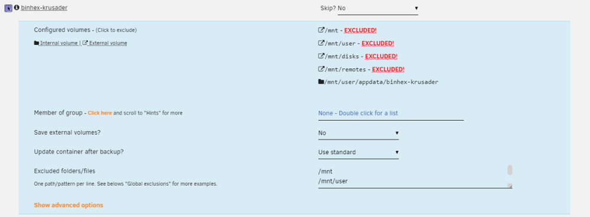Viewport: 590px width, 217px height.
Task: Click the External volume legend icon
Action: coord(85,43)
